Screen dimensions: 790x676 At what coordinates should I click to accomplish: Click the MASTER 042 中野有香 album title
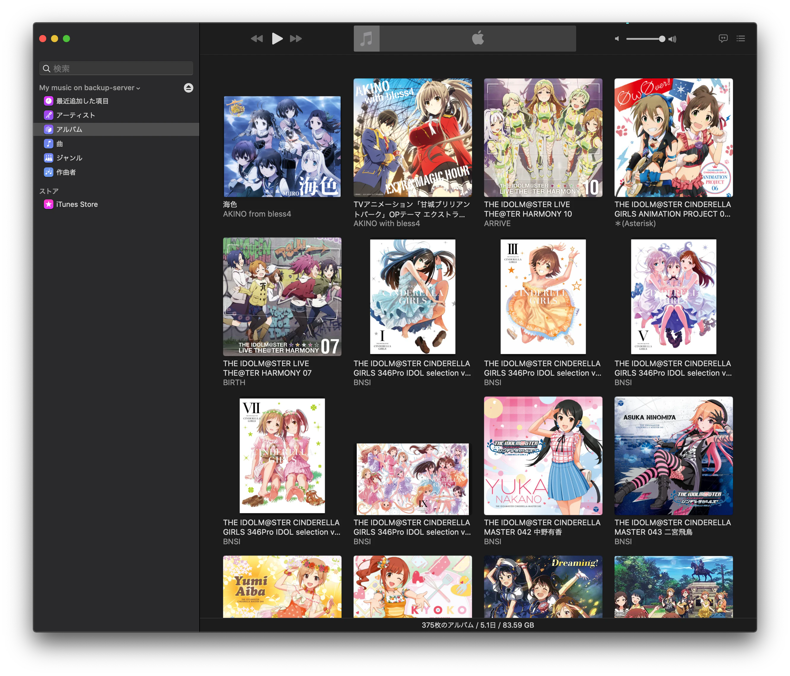[542, 527]
